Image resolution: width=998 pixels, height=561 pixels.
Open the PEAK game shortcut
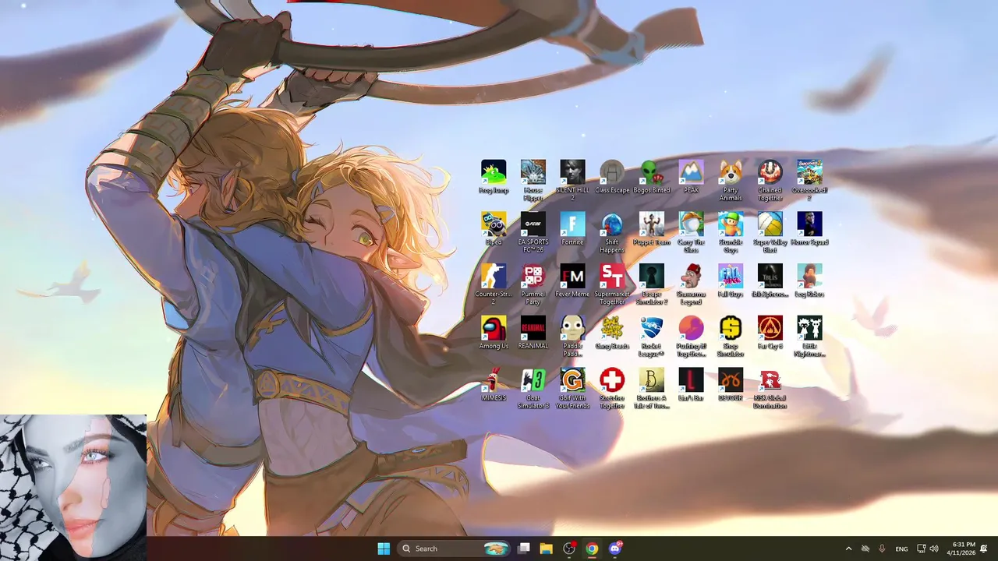(x=691, y=177)
